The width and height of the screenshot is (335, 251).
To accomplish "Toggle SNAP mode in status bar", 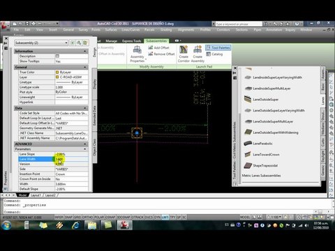I will (x=68, y=217).
